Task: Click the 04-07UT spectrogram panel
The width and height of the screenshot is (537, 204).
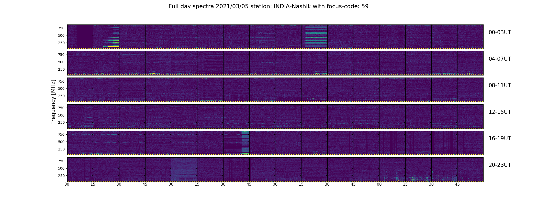Action: [x=275, y=63]
